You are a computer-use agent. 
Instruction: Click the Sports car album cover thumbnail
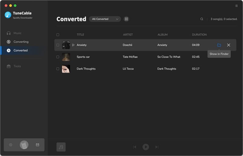66,57
